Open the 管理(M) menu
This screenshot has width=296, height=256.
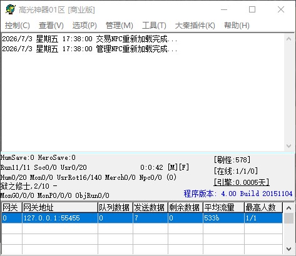(120, 26)
